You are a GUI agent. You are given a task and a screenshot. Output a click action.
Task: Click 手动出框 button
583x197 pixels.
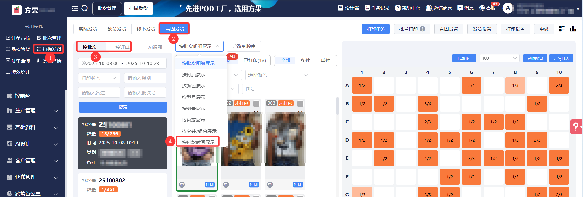tap(464, 58)
